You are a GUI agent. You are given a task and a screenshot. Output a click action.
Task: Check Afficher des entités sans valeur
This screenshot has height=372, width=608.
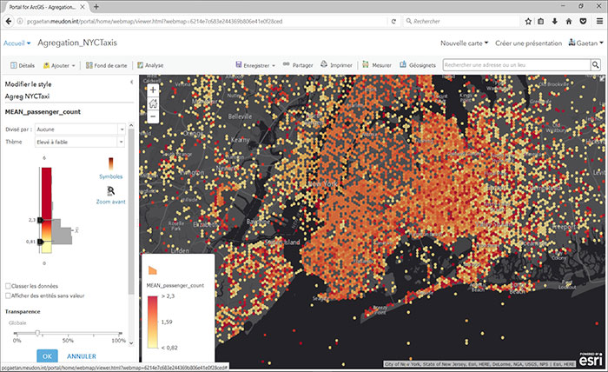click(8, 296)
